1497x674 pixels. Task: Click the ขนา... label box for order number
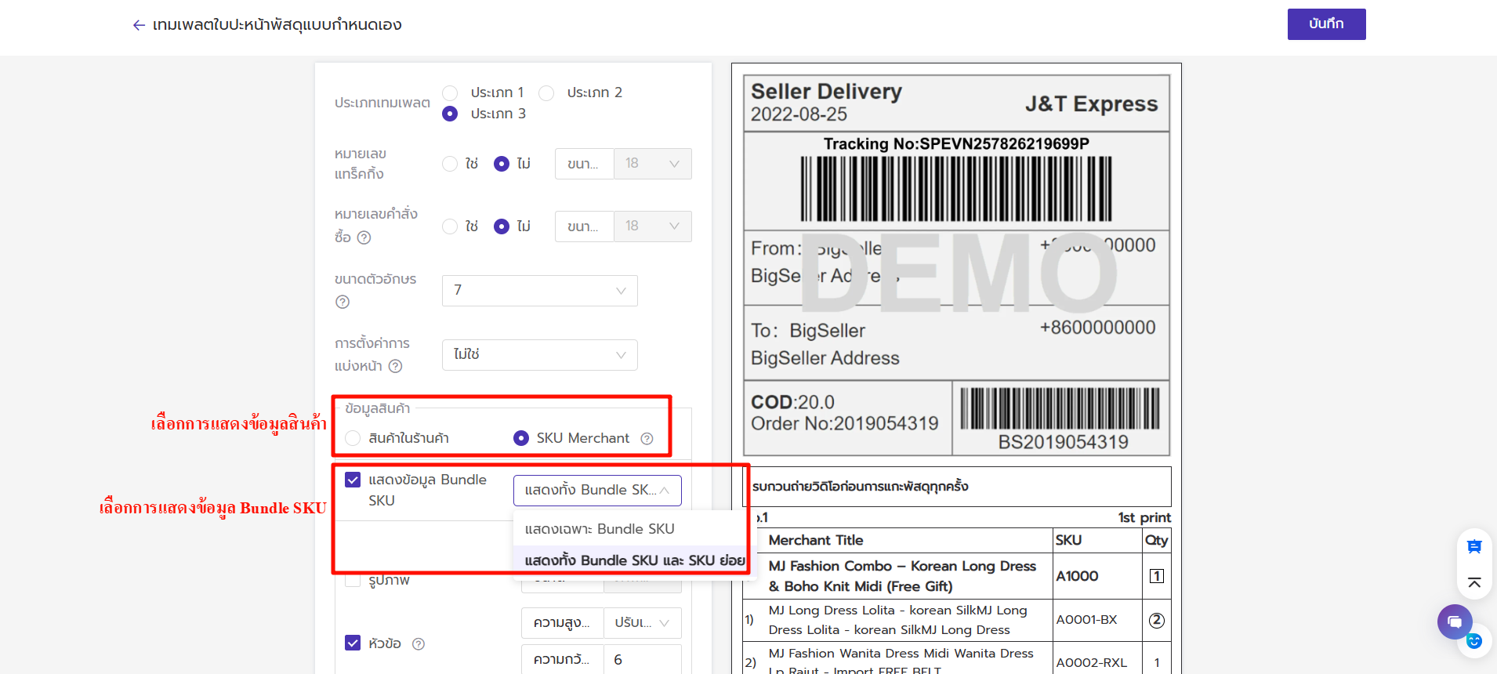pos(584,226)
